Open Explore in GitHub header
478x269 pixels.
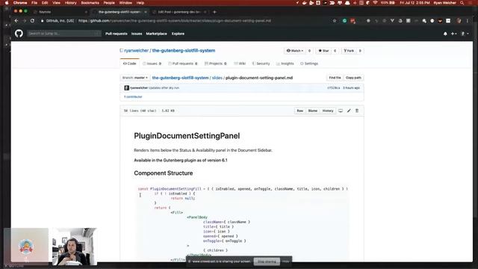point(178,34)
